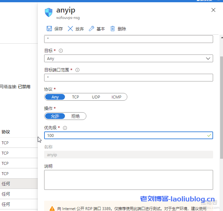Click the info icon beside 目标端口范围
This screenshot has height=211, width=223.
[77, 70]
